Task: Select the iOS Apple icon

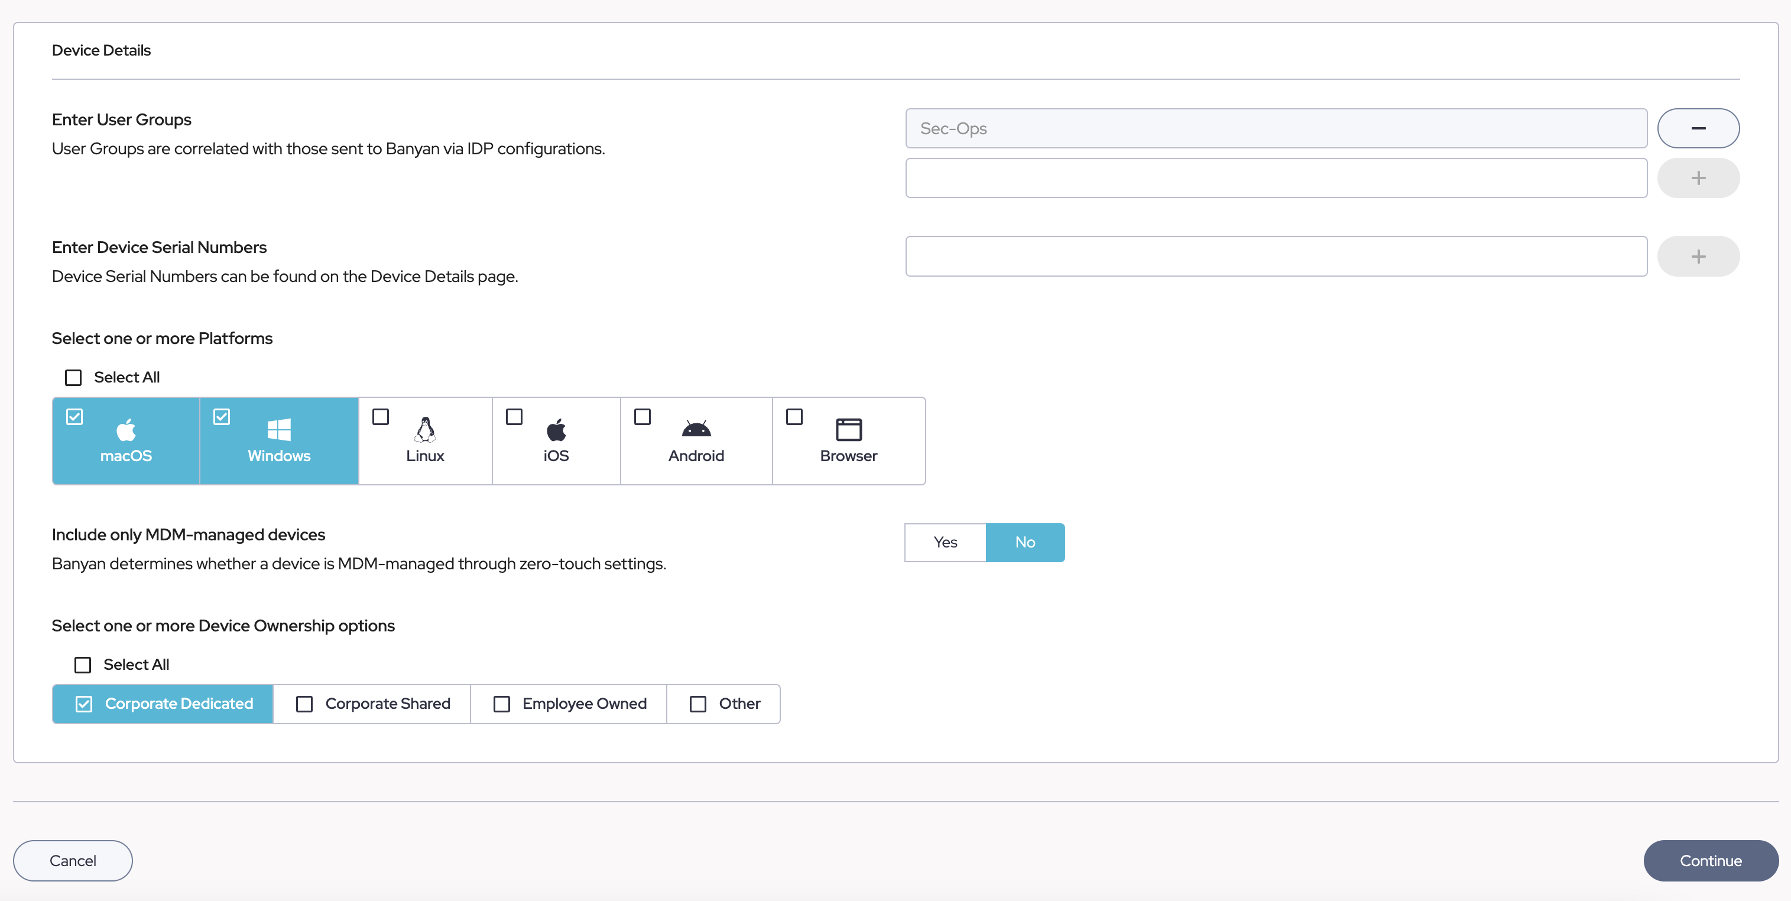Action: click(556, 430)
